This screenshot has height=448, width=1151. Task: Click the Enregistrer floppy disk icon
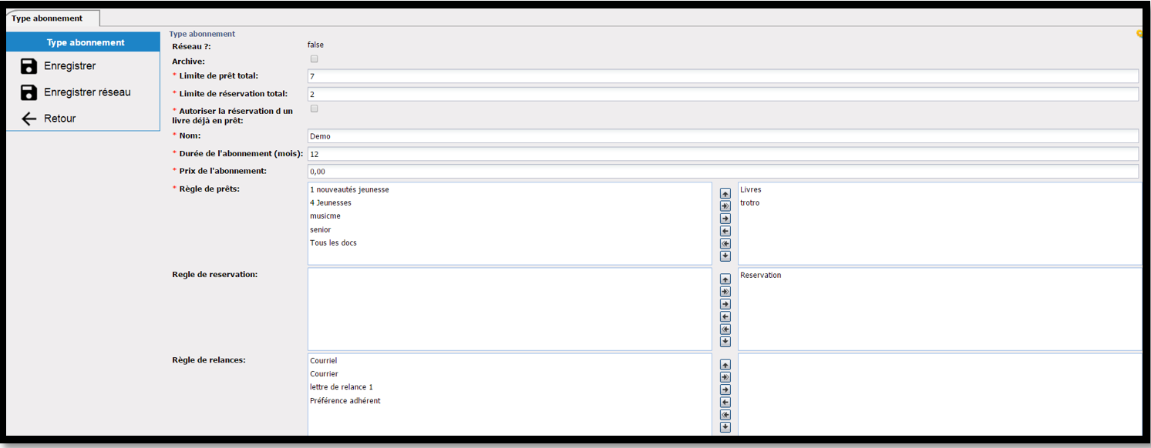[29, 66]
